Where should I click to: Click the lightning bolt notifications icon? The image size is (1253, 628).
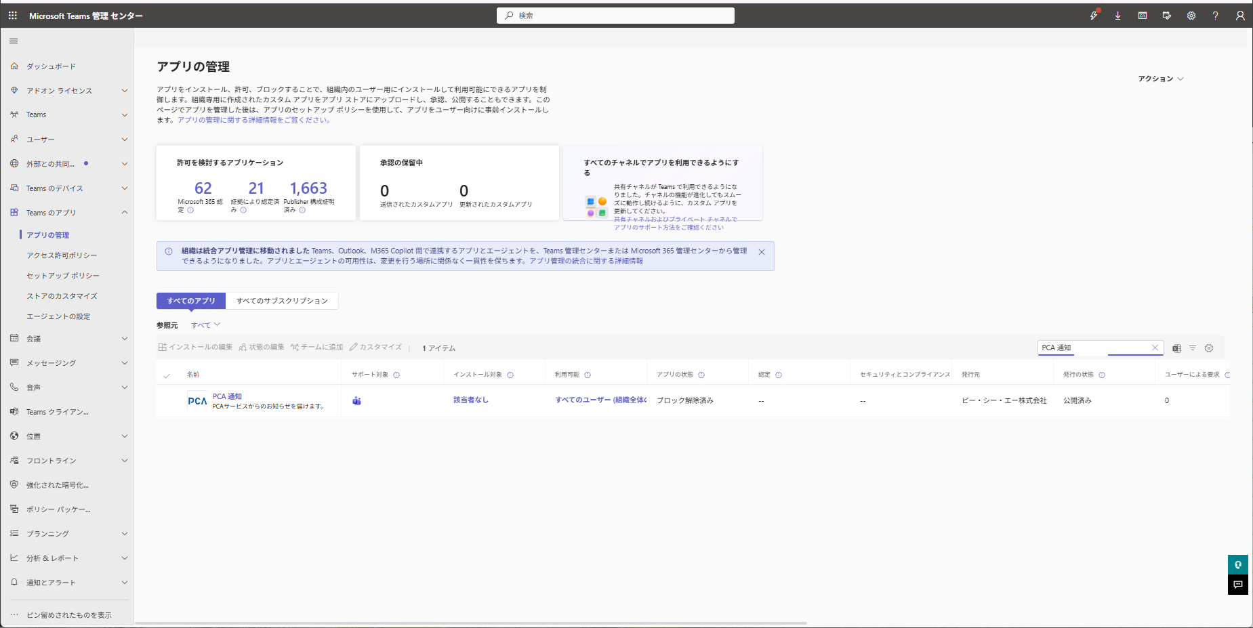(x=1094, y=16)
